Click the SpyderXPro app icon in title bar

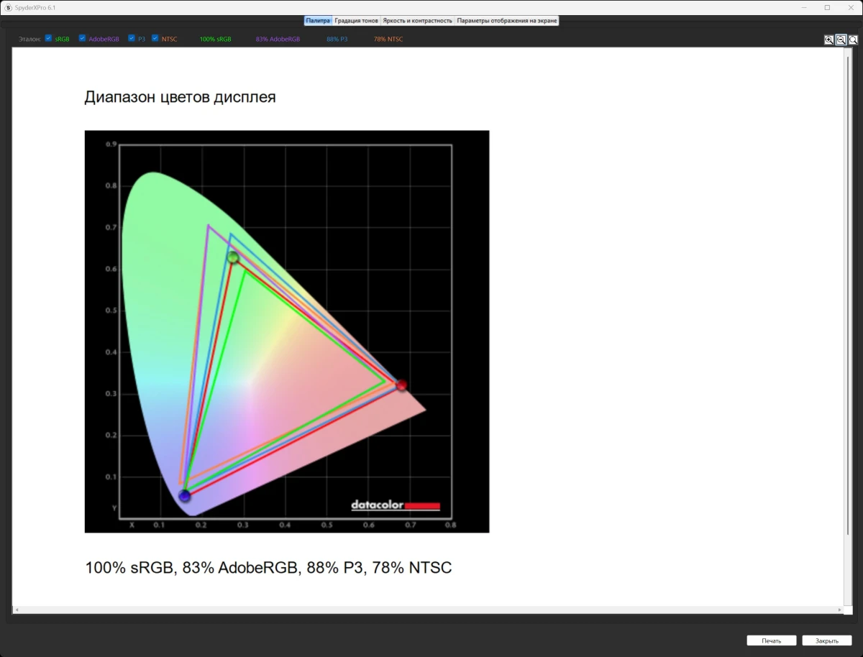[8, 7]
